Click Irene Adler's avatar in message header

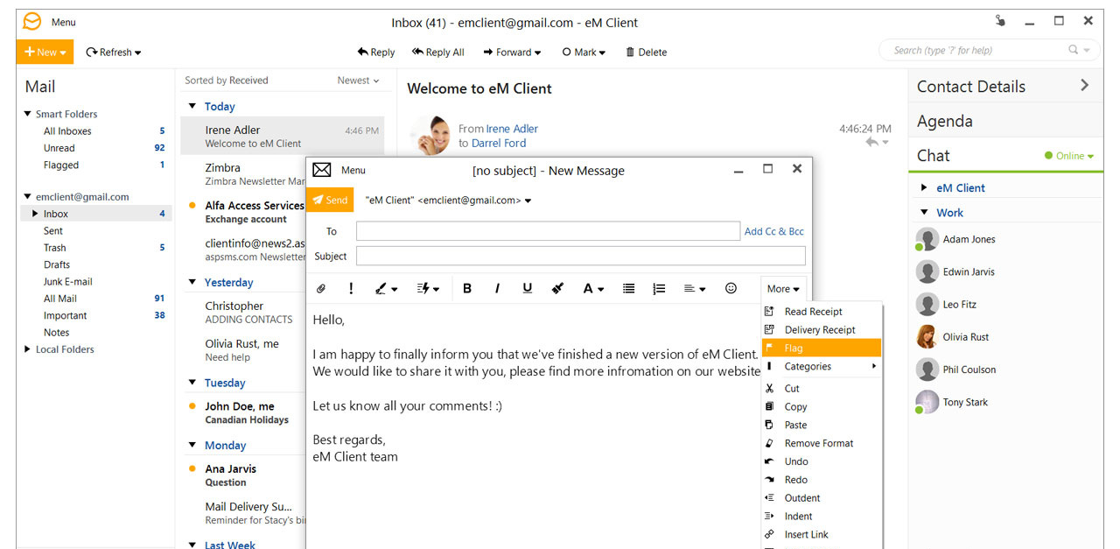(430, 135)
